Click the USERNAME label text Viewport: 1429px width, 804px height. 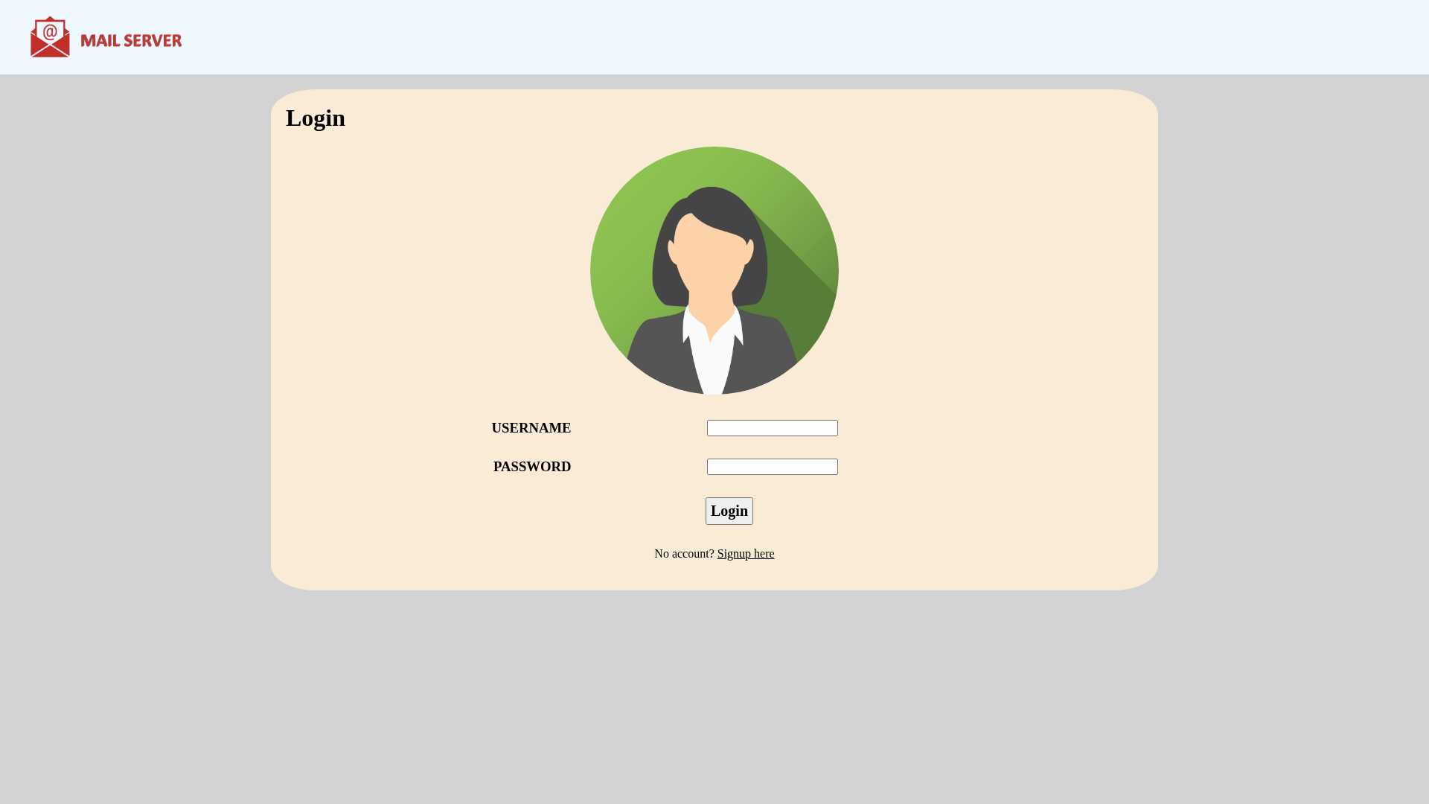pos(531,427)
